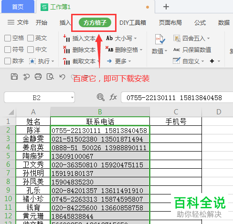Click the fx insert function icon
Viewport: 233px width, 224px height.
point(113,97)
